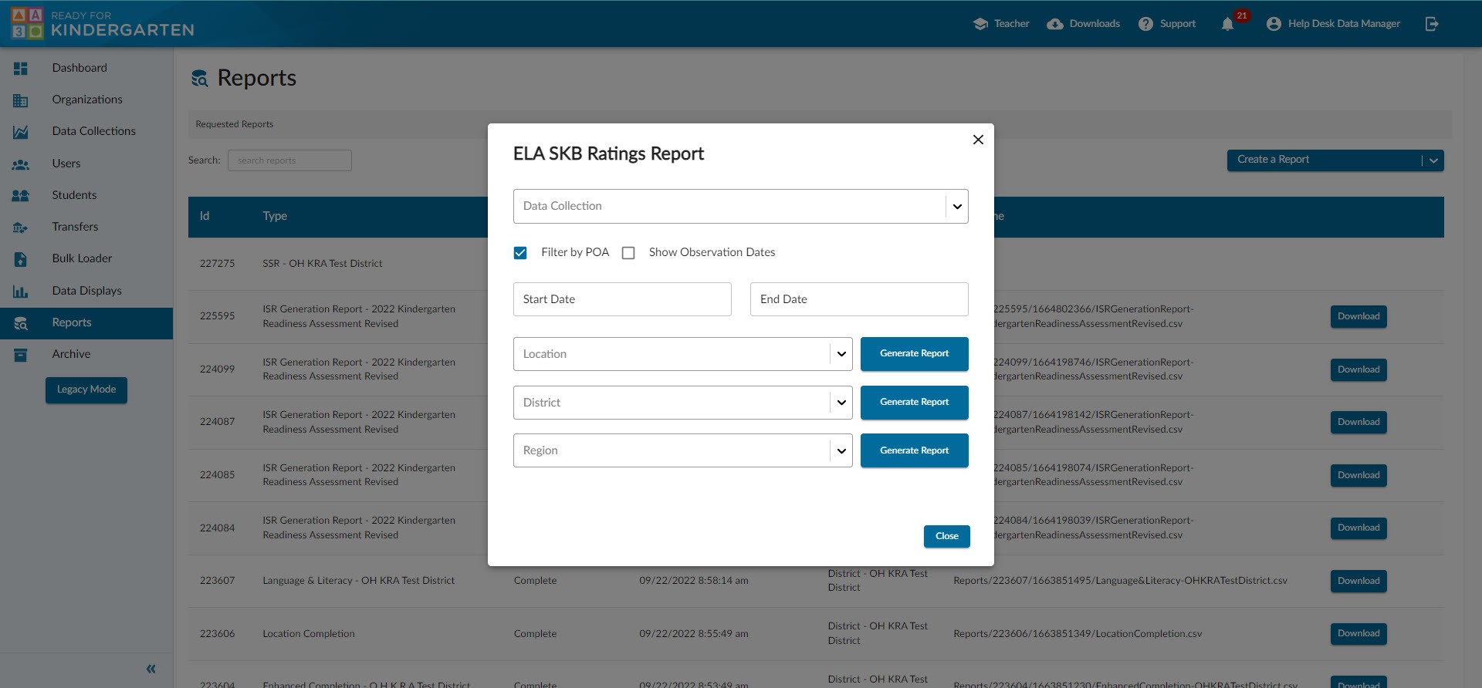Click report id 227275 cell
The width and height of the screenshot is (1482, 688).
tap(217, 264)
